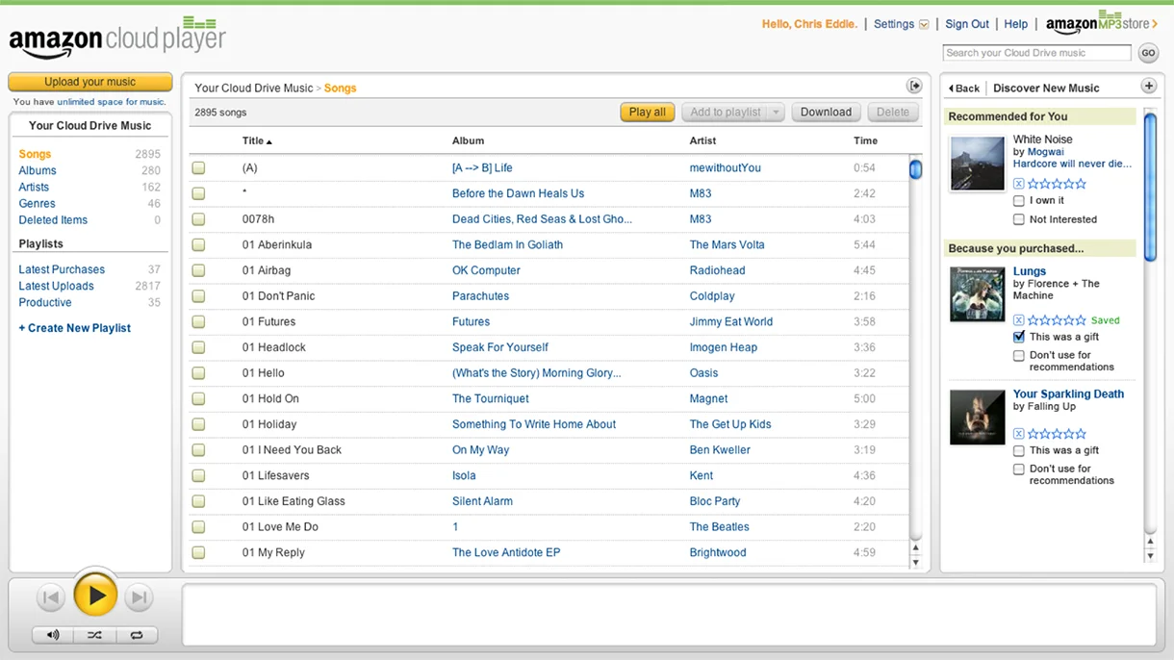This screenshot has width=1174, height=660.
Task: Open the Productive playlist
Action: click(x=45, y=302)
